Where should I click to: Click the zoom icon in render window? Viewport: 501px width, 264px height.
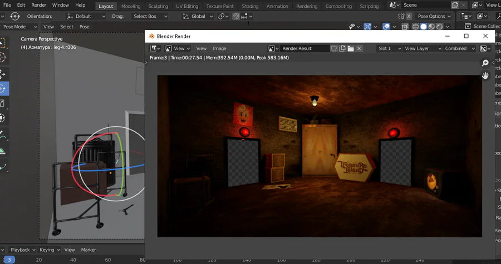[x=485, y=63]
